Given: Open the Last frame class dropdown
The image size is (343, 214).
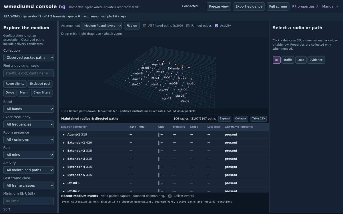Looking at the screenshot, I should pyautogui.click(x=29, y=185).
